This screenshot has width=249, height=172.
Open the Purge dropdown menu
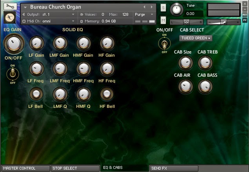144,15
